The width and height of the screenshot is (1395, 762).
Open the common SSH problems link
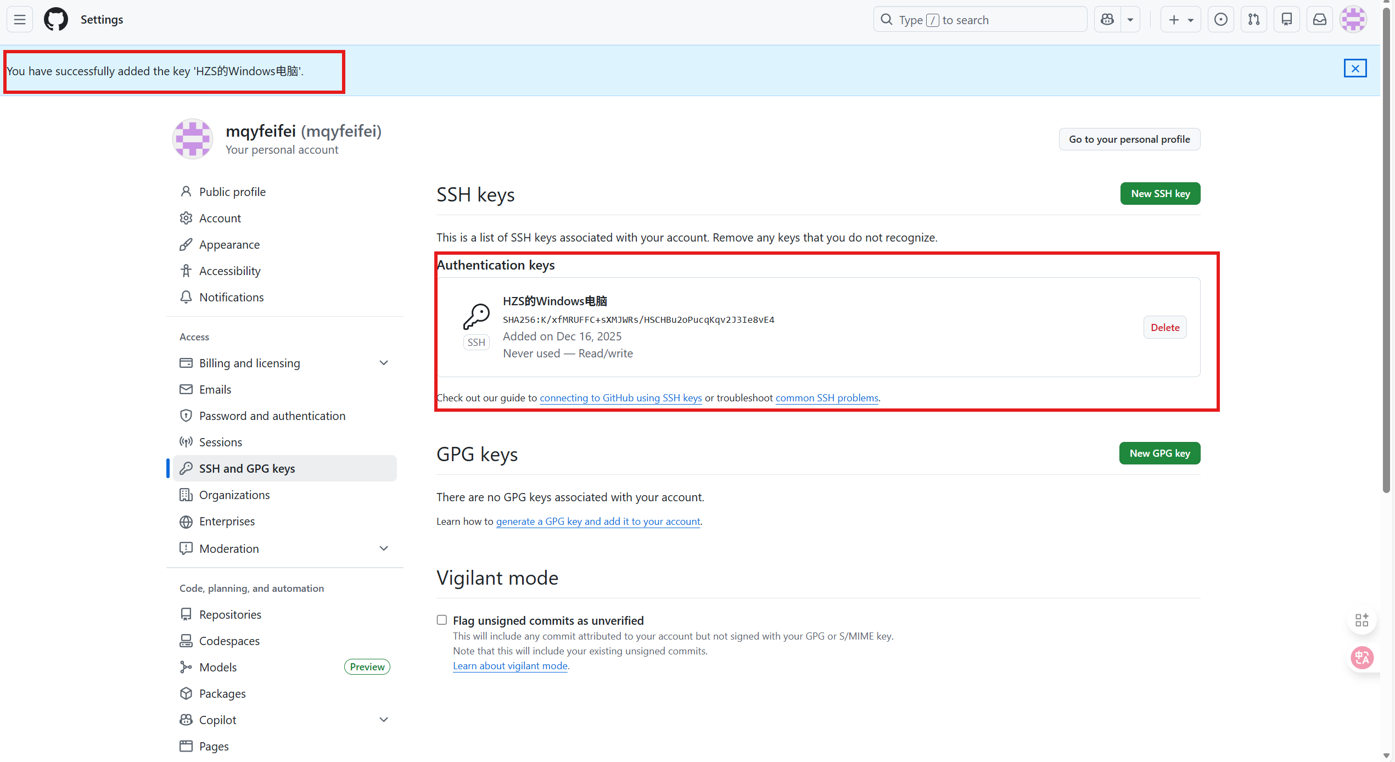click(x=826, y=398)
